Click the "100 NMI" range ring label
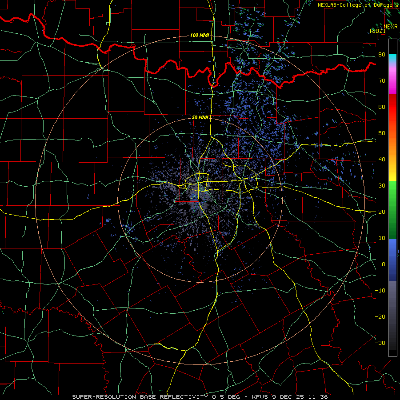The height and width of the screenshot is (400, 400). 200,35
